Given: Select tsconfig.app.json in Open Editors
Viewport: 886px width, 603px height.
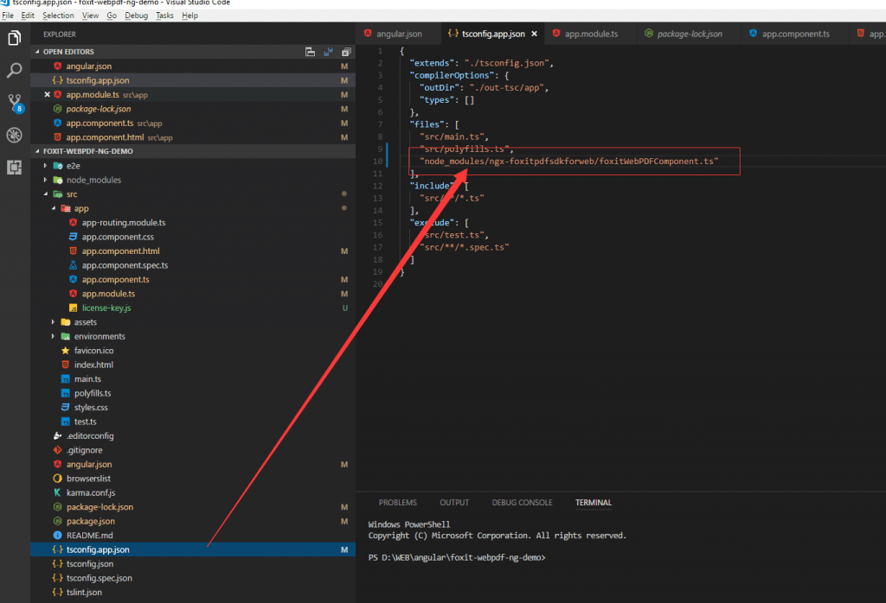Looking at the screenshot, I should click(193, 80).
